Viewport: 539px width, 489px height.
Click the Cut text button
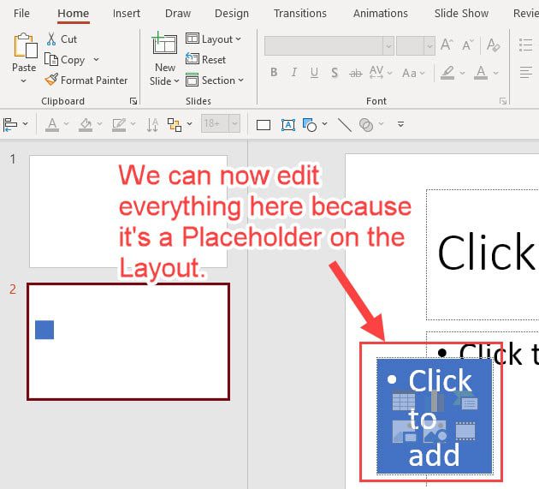pos(68,39)
